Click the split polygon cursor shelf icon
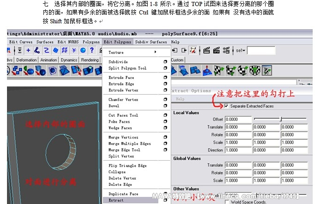The height and width of the screenshot is (204, 315). [x=76, y=71]
